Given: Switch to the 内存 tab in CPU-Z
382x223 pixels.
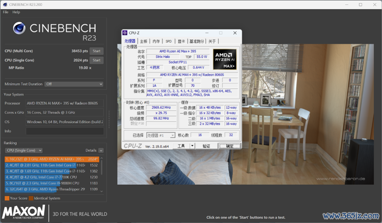Looking at the screenshot, I should coord(156,41).
